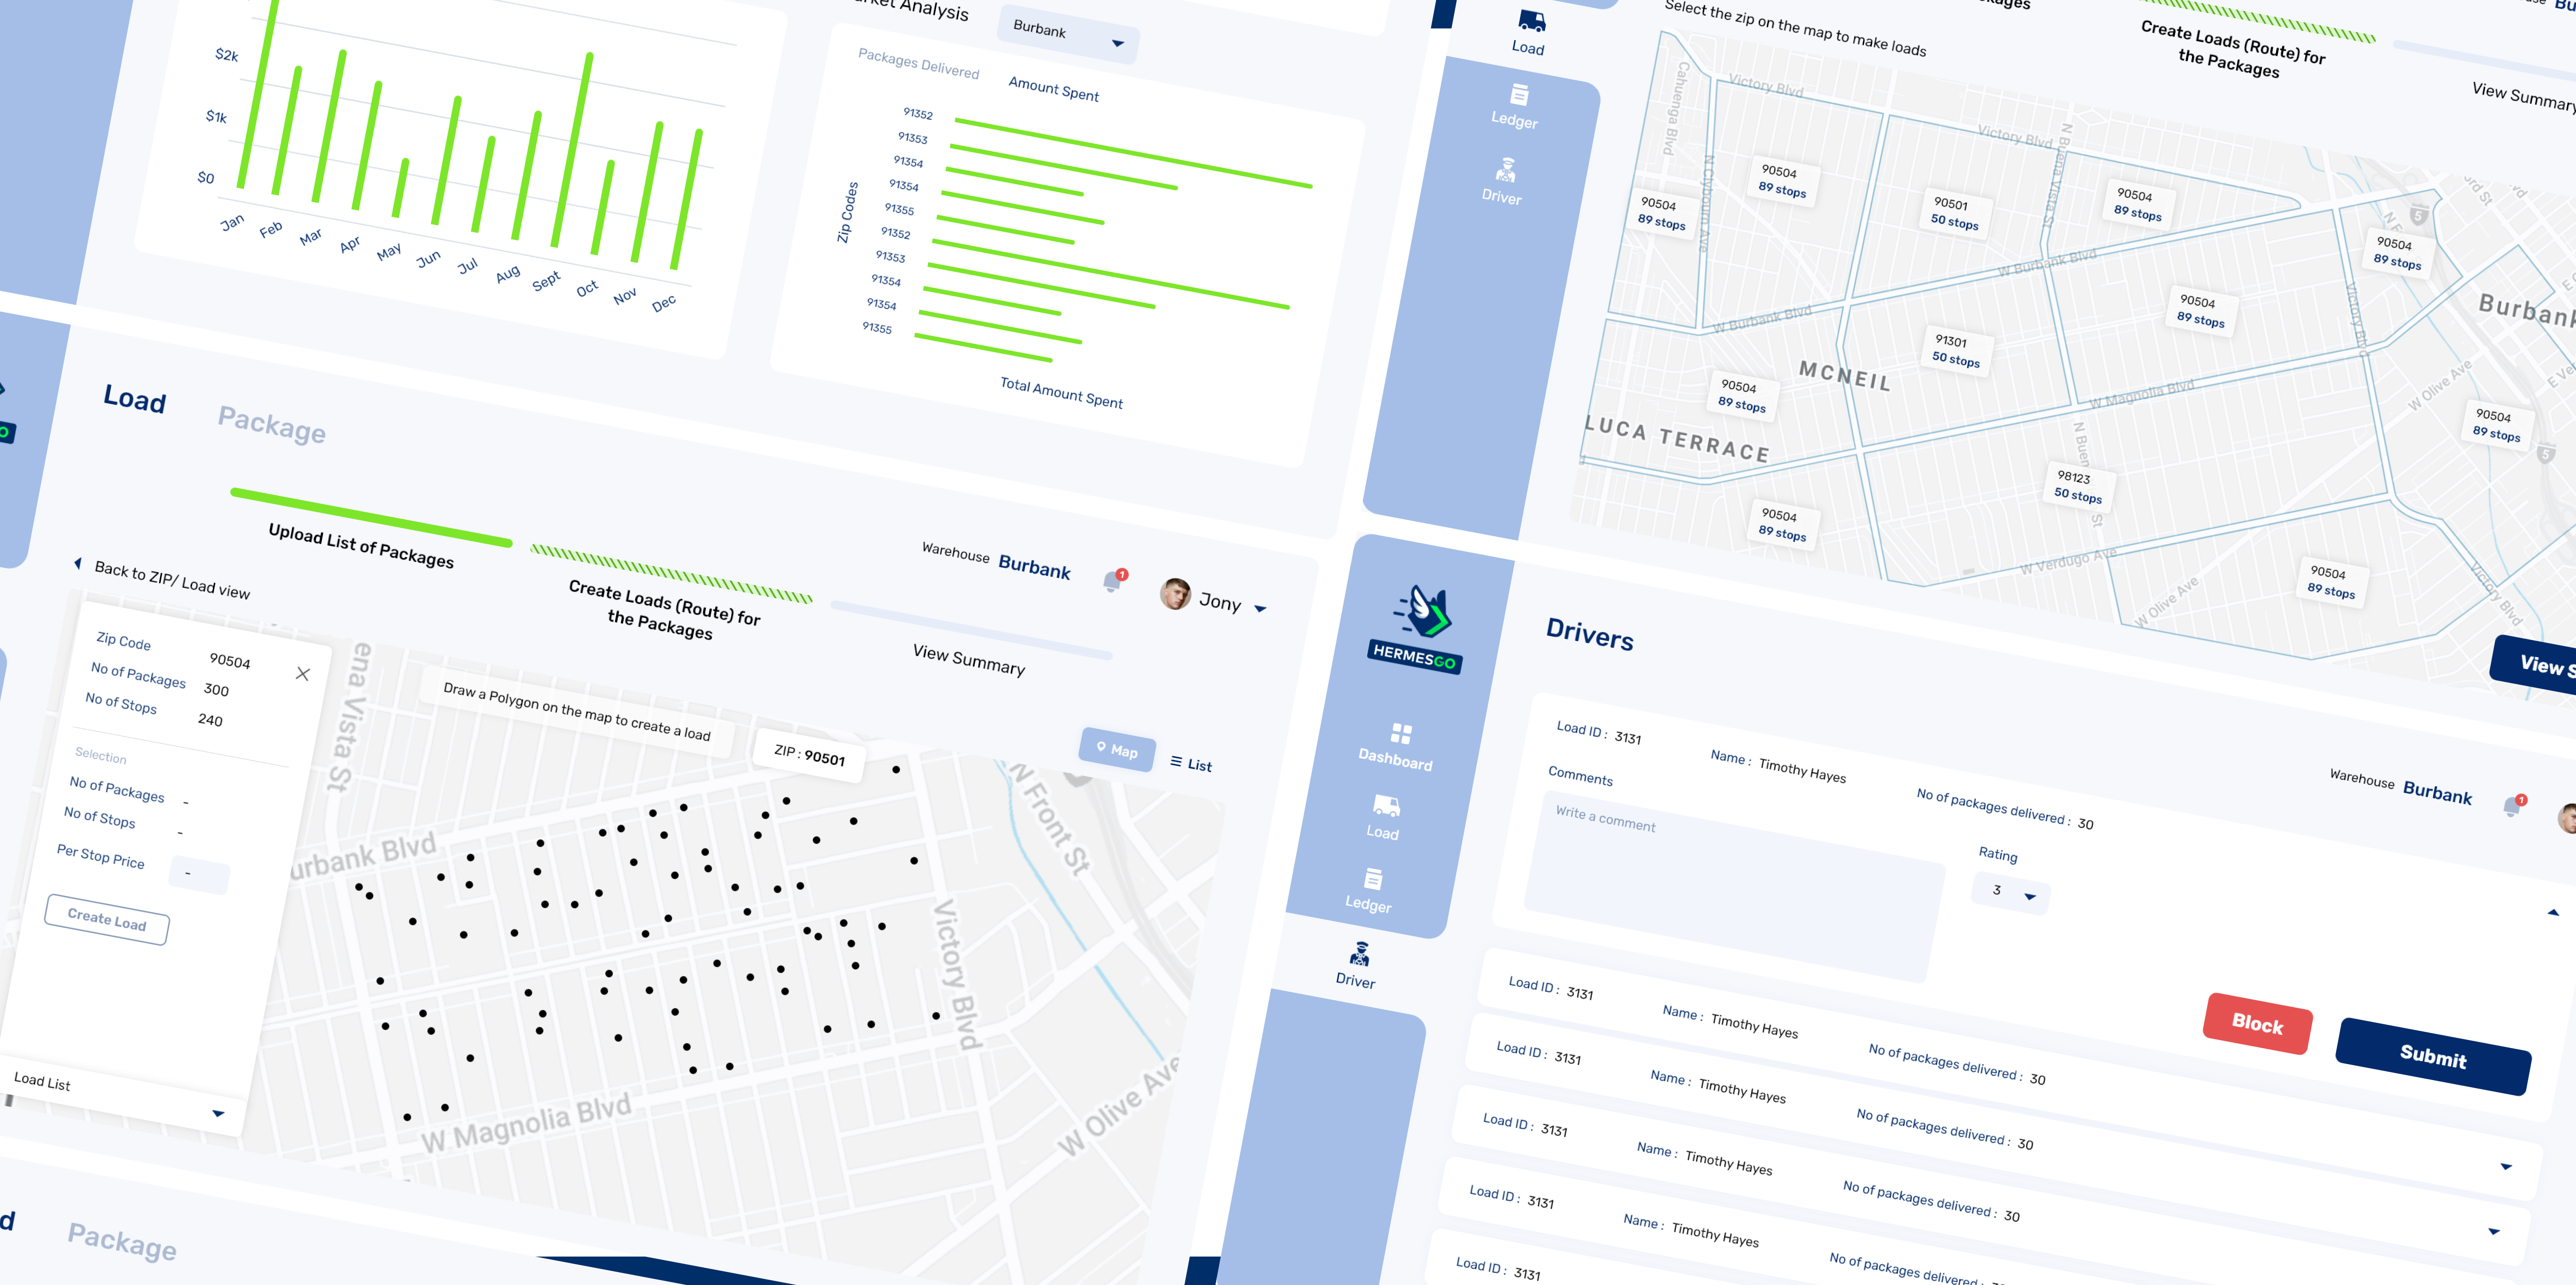Click the Burbank warehouse link near Jony
Image resolution: width=2576 pixels, height=1285 pixels.
(x=1034, y=566)
